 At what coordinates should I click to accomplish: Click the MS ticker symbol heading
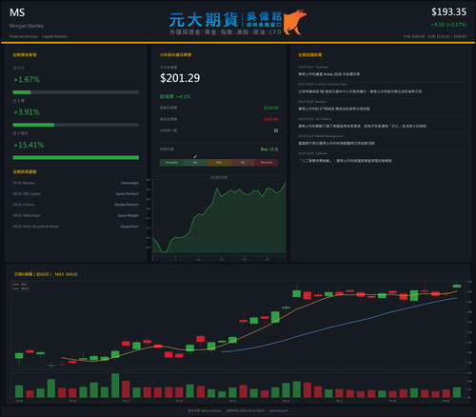pyautogui.click(x=17, y=12)
